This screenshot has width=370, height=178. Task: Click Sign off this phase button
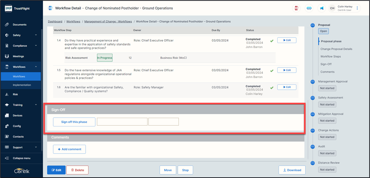(74, 122)
